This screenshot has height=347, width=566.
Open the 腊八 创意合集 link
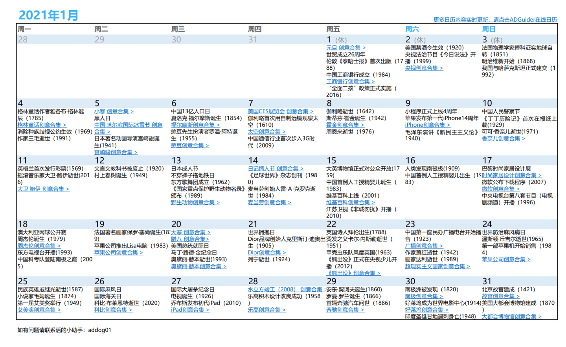pos(190,239)
